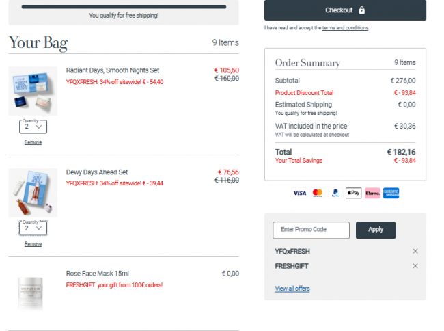The width and height of the screenshot is (444, 331).
Task: Remove Radiant Days, Smooth Nights Set
Action: pos(33,142)
